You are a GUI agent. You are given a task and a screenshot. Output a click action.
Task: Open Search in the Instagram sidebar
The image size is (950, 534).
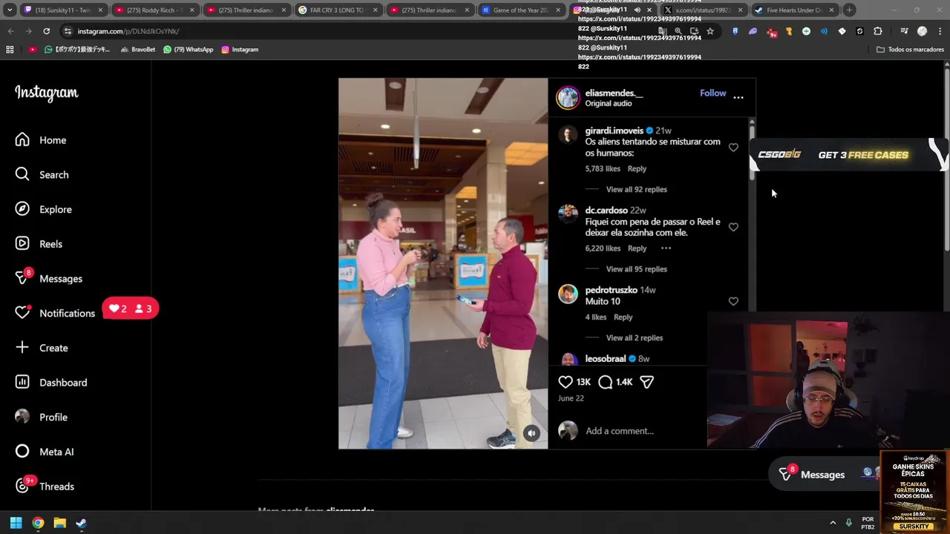click(x=42, y=174)
